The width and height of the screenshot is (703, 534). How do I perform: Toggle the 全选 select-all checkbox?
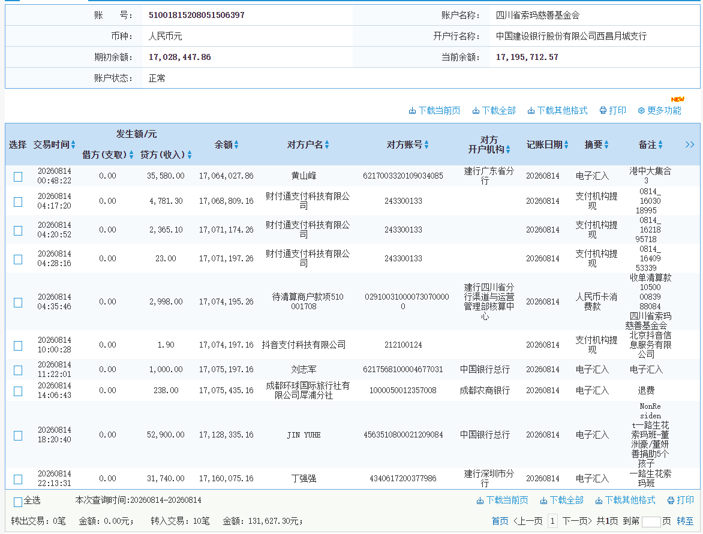tap(18, 502)
